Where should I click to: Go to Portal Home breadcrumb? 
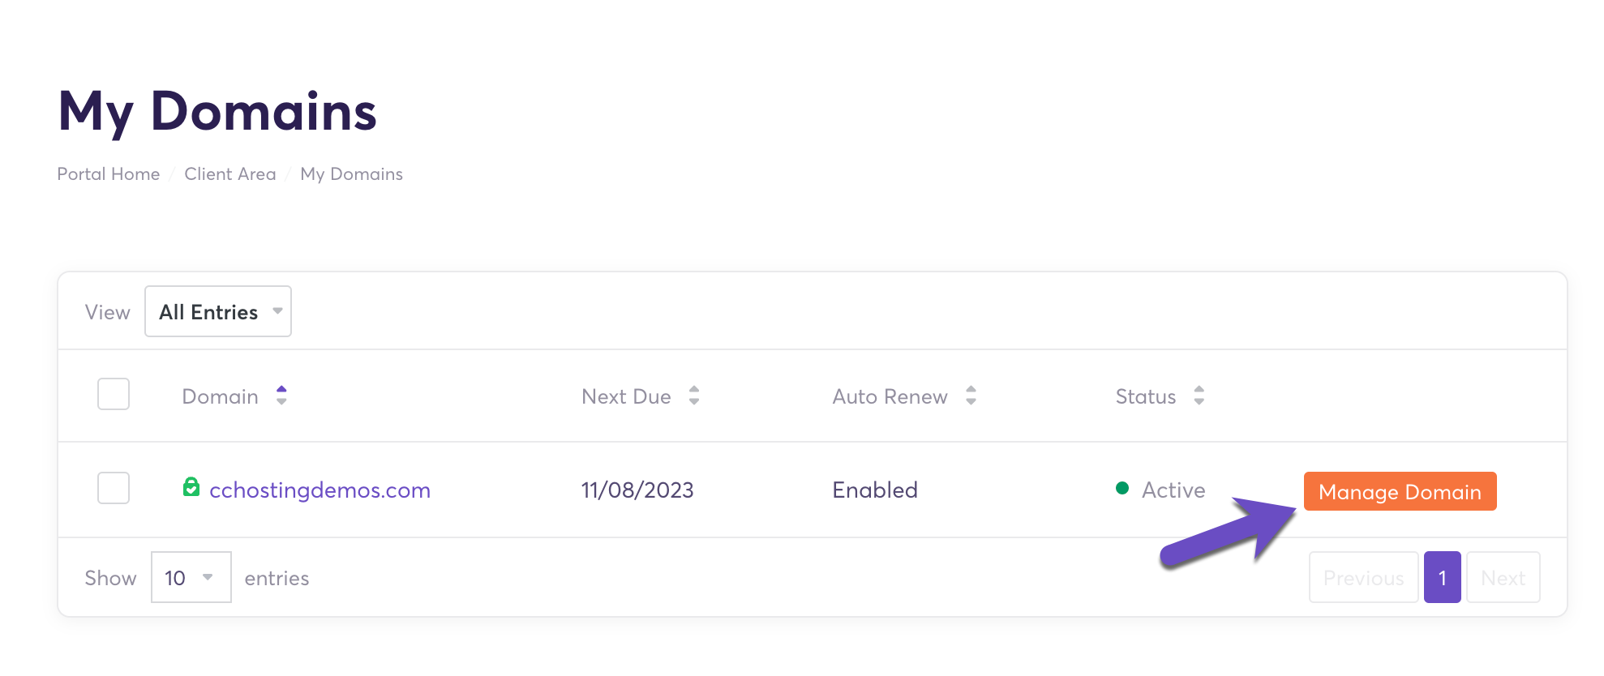(109, 174)
